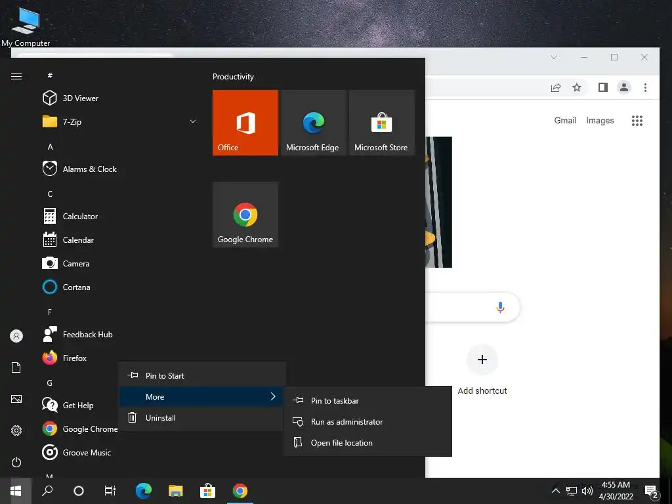Expand the Start menu hamburger navigation
The image size is (672, 504).
(16, 76)
